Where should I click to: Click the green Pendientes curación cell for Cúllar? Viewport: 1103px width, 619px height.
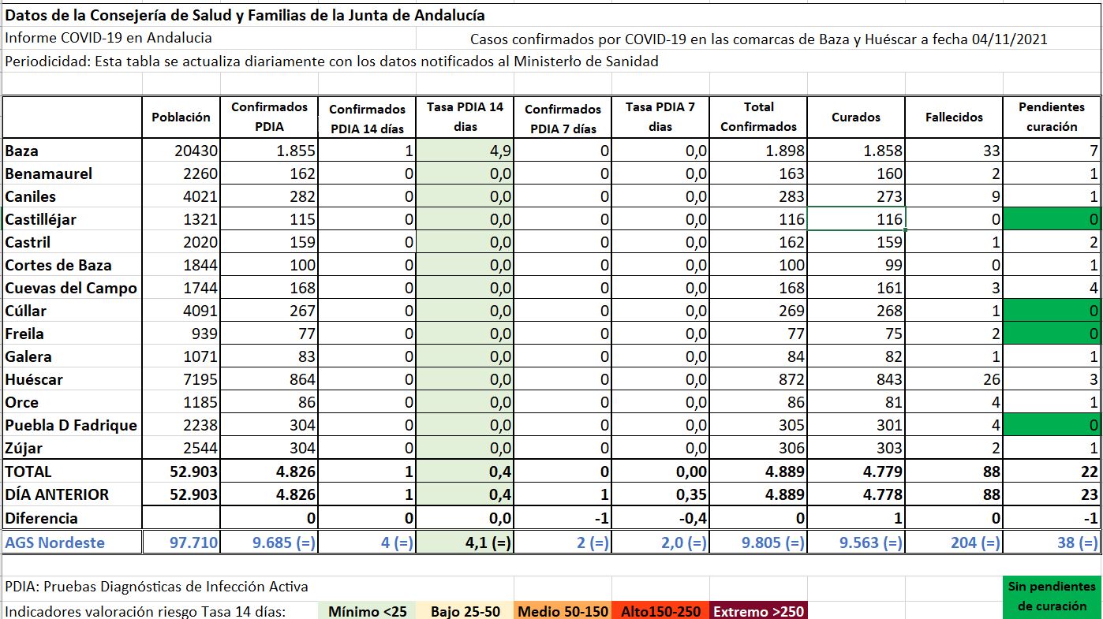tap(1052, 311)
